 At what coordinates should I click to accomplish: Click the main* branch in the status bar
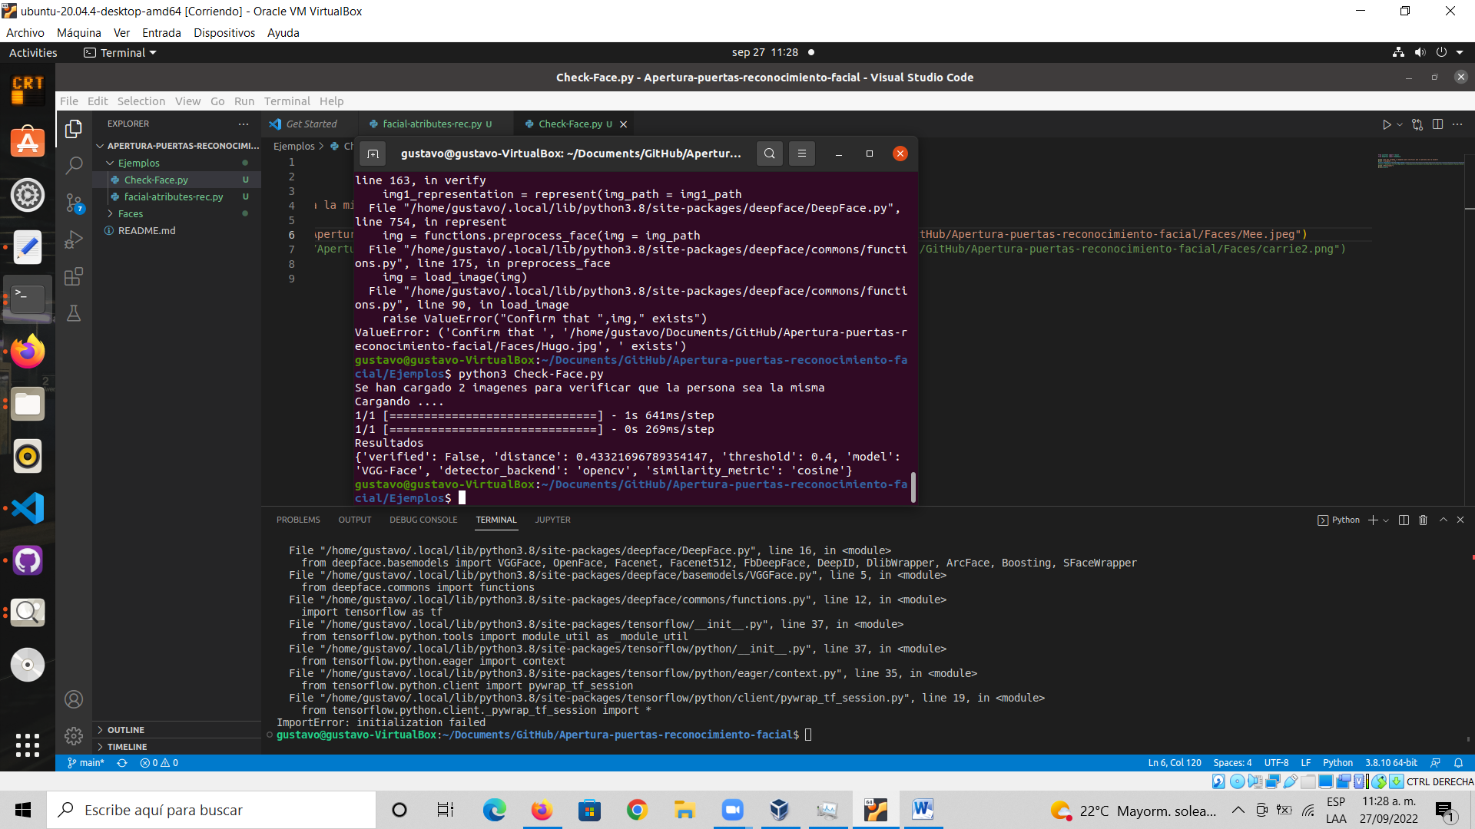pyautogui.click(x=85, y=762)
